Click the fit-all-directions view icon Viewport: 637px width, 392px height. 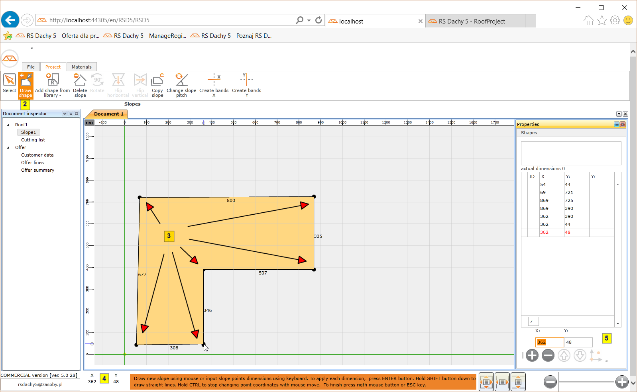point(486,382)
